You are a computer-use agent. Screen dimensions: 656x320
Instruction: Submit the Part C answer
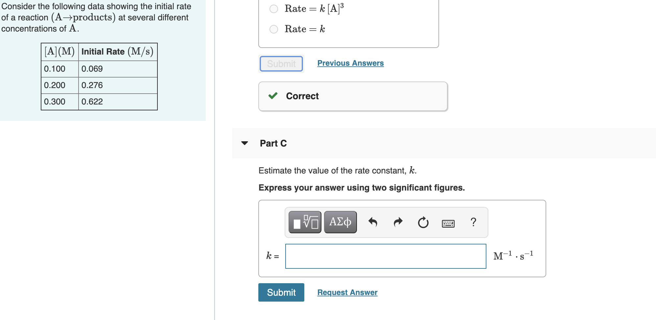tap(281, 292)
